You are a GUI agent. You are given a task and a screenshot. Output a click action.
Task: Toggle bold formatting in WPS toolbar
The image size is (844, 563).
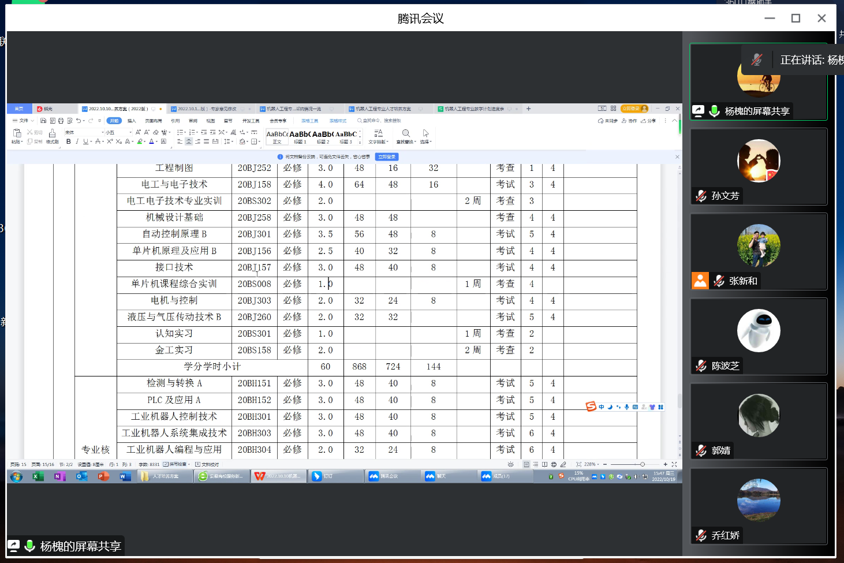tap(69, 141)
